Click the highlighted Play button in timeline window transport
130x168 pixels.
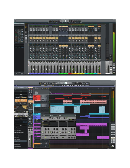[x=66, y=83]
